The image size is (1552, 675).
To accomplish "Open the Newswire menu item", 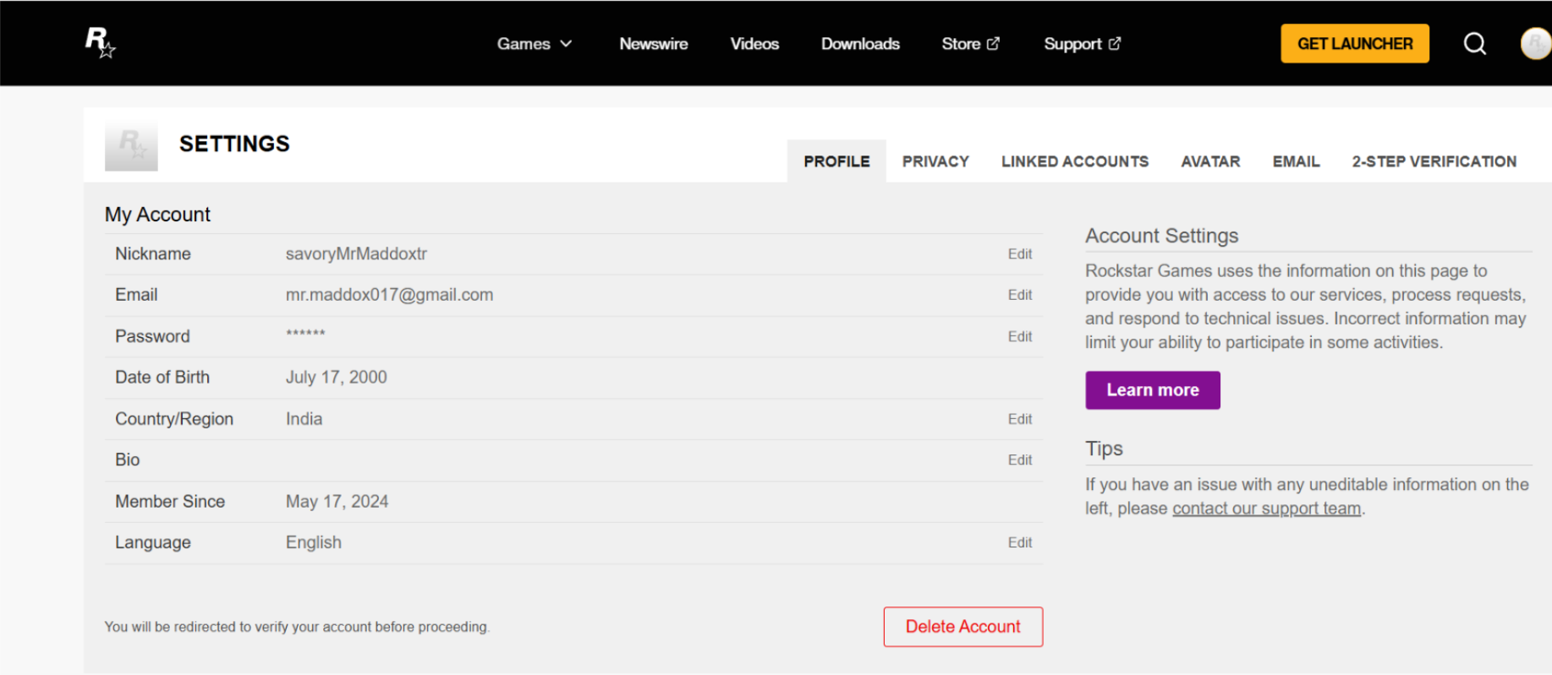I will 653,43.
